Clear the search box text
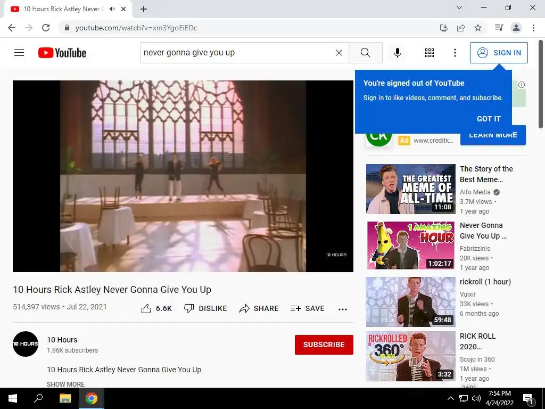The image size is (545, 409). [339, 53]
